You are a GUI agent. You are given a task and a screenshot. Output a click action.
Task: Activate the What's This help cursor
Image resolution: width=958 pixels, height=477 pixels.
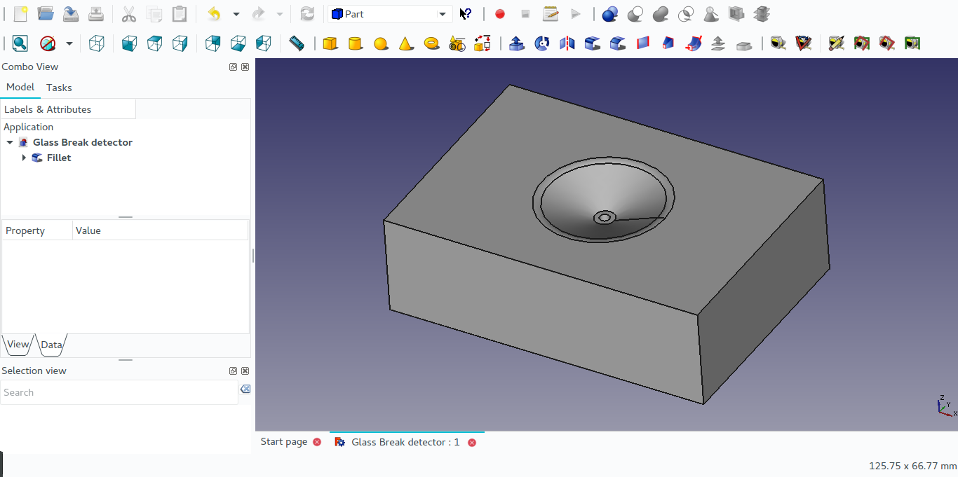click(x=466, y=14)
